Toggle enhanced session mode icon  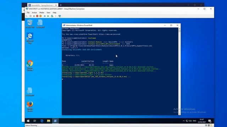coord(60,16)
